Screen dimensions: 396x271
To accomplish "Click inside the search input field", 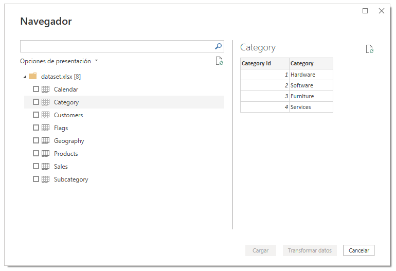I will [x=116, y=46].
